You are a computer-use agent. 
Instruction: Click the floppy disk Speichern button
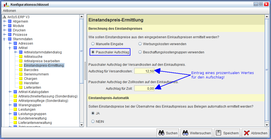click(x=227, y=133)
